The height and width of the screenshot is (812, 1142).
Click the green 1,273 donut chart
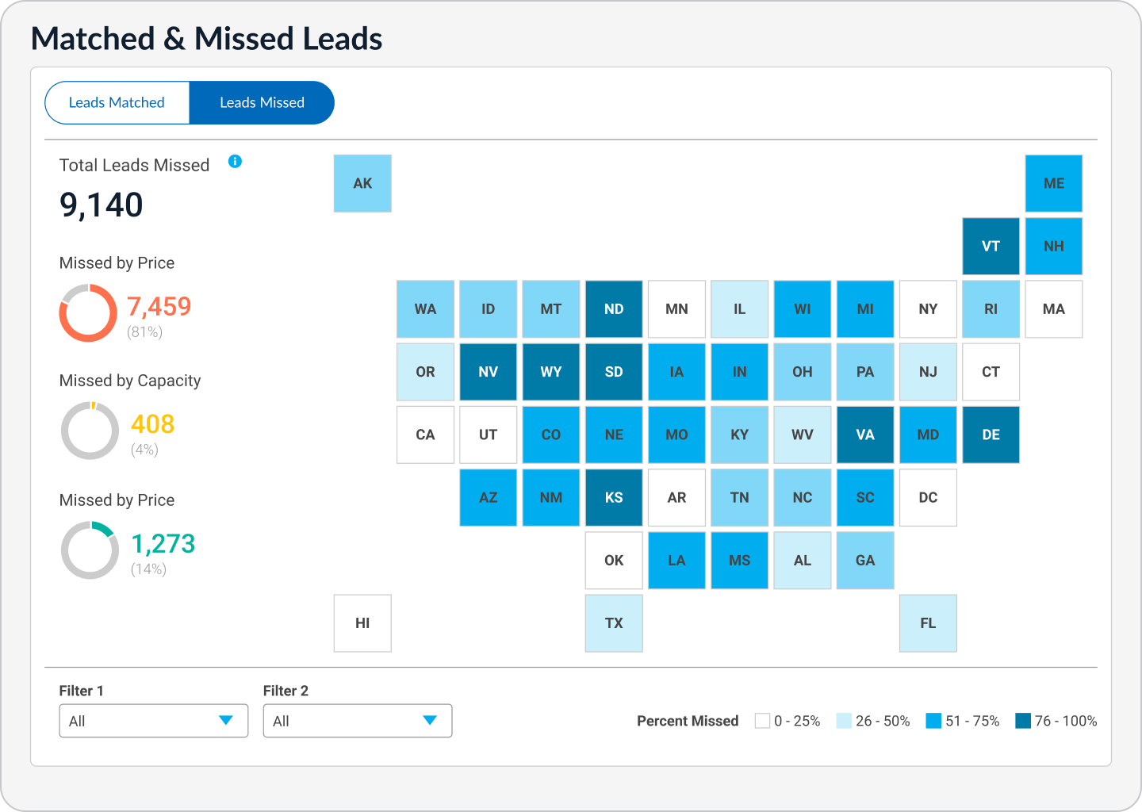click(x=90, y=550)
